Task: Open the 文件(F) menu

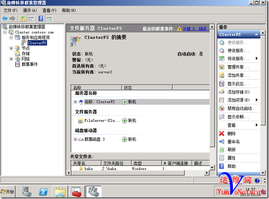Action: (x=10, y=10)
